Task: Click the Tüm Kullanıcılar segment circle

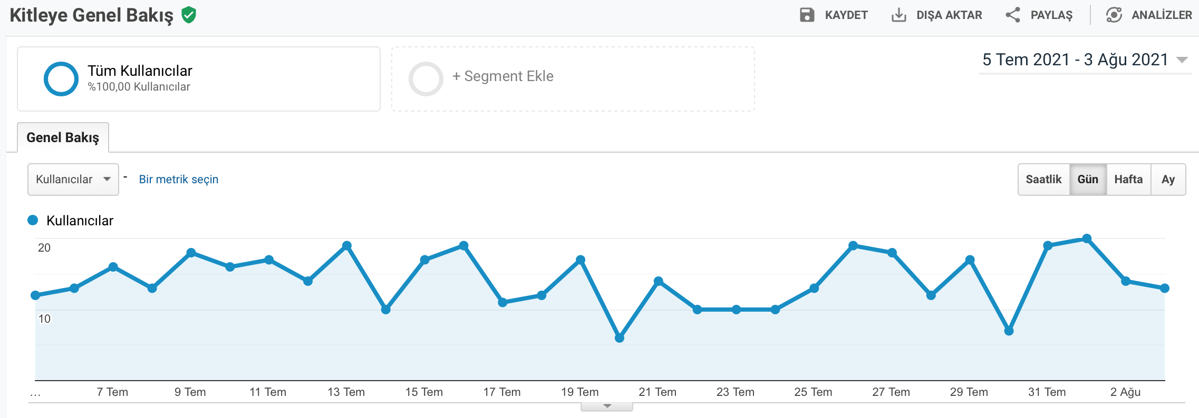Action: coord(61,79)
